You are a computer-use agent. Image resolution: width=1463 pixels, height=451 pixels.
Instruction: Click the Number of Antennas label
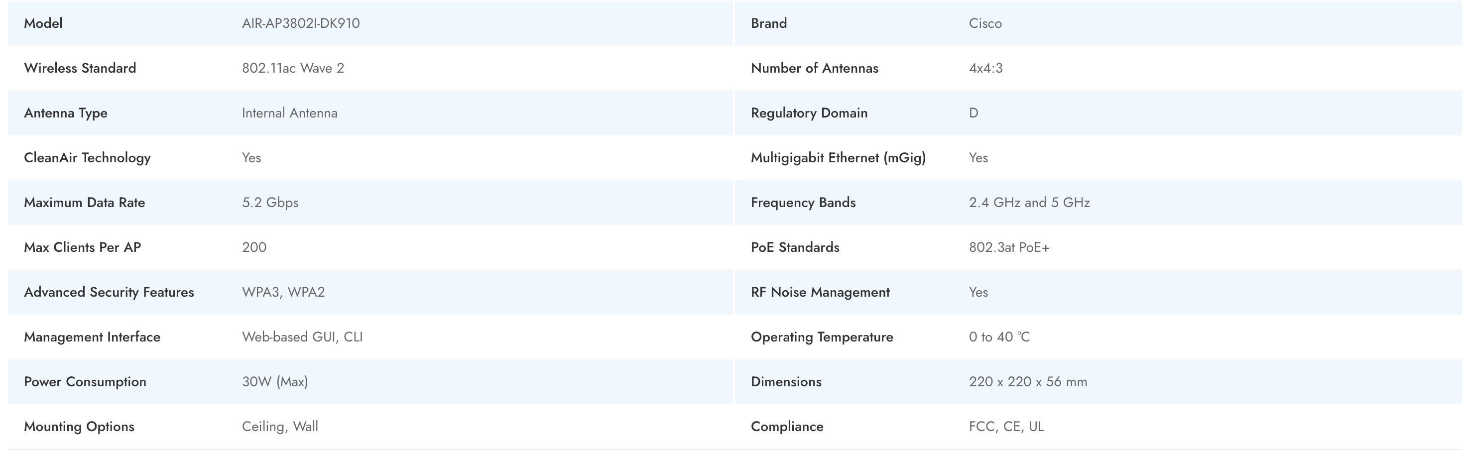point(814,68)
